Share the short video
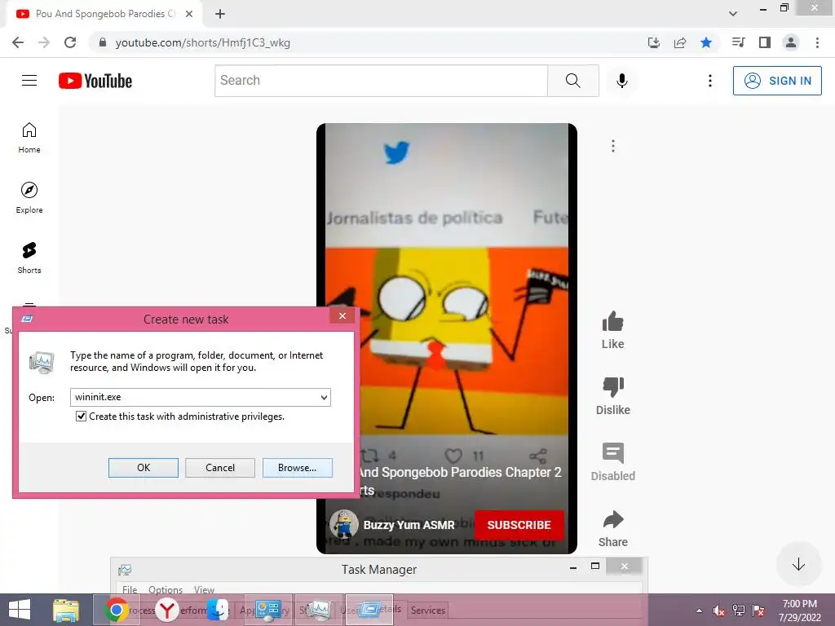The image size is (835, 626). pos(613,528)
